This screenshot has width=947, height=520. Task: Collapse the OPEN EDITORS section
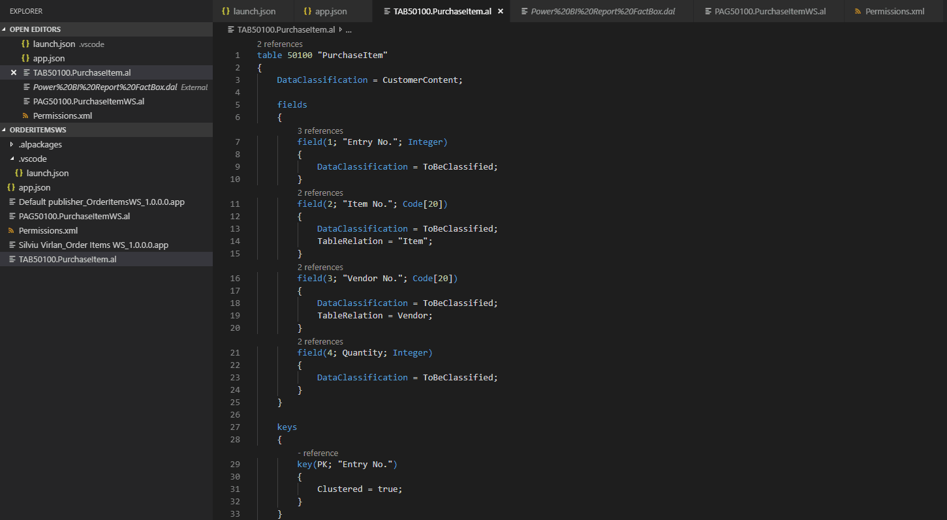coord(5,30)
